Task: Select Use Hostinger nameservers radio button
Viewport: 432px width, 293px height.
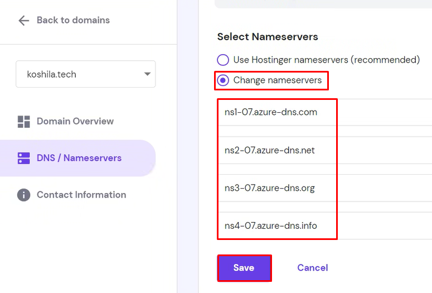Action: point(223,60)
